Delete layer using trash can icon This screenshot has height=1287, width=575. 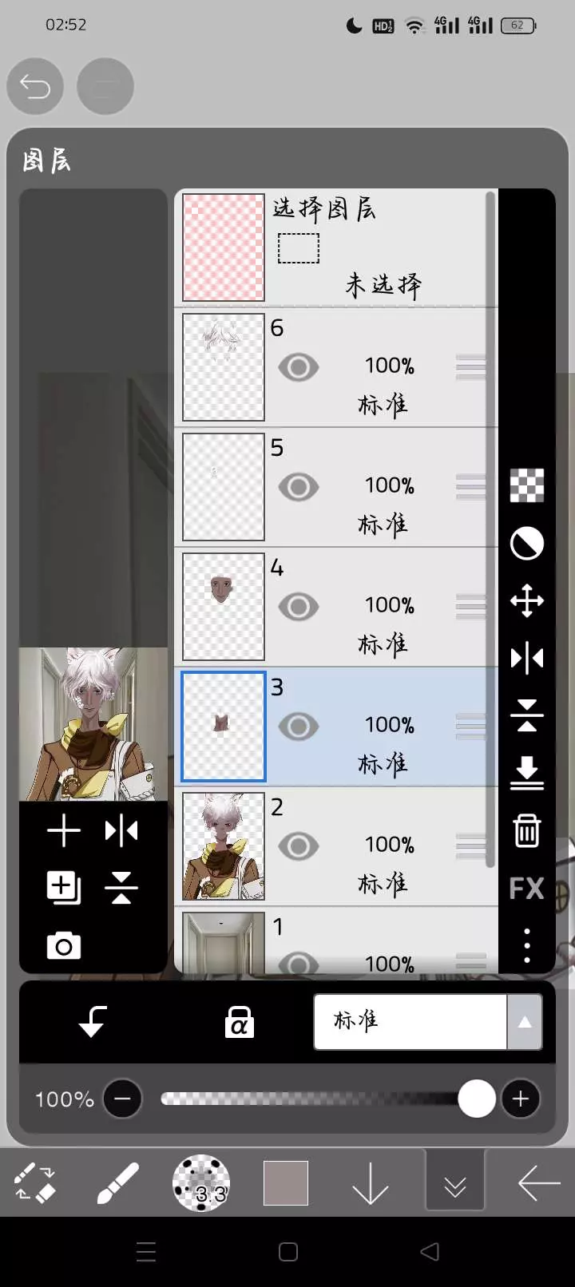point(526,830)
